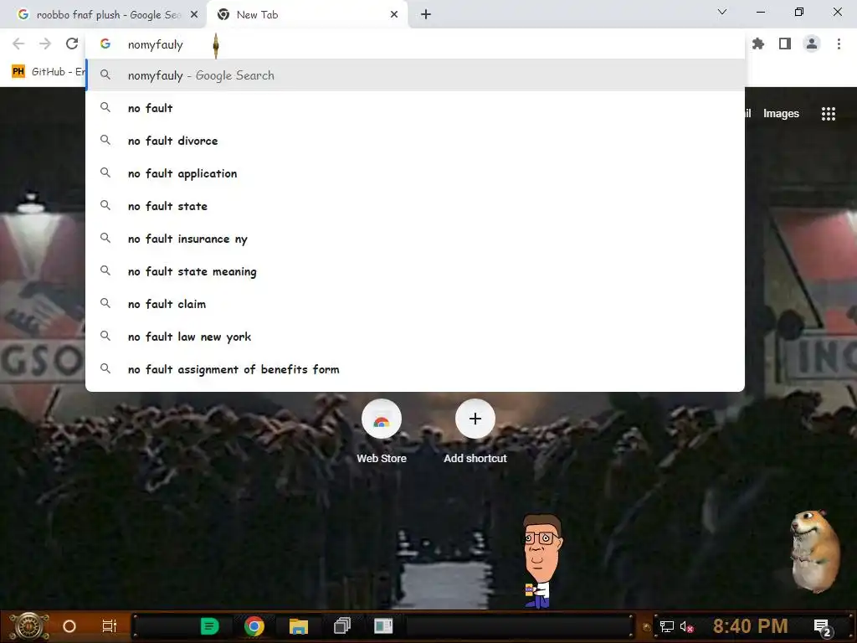The image size is (857, 643).
Task: Open the Extensions puzzle icon
Action: pos(758,44)
